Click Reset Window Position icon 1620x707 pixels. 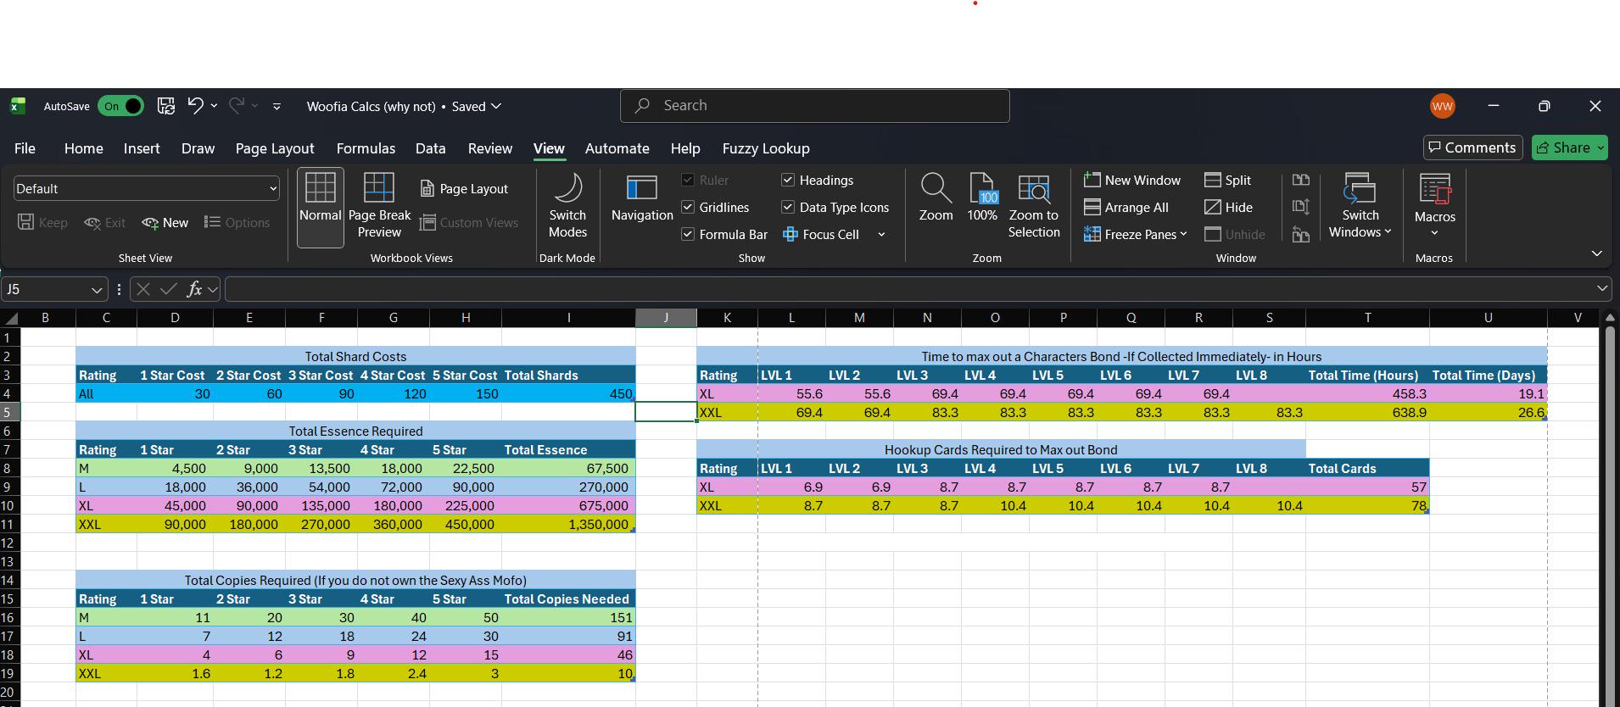(x=1300, y=235)
